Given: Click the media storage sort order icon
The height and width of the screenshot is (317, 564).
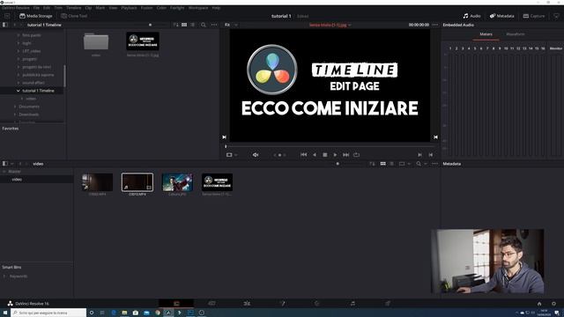Looking at the screenshot, I should [175, 25].
